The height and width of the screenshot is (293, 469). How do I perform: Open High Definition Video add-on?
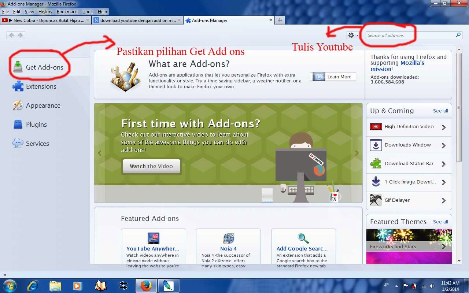[x=409, y=127]
